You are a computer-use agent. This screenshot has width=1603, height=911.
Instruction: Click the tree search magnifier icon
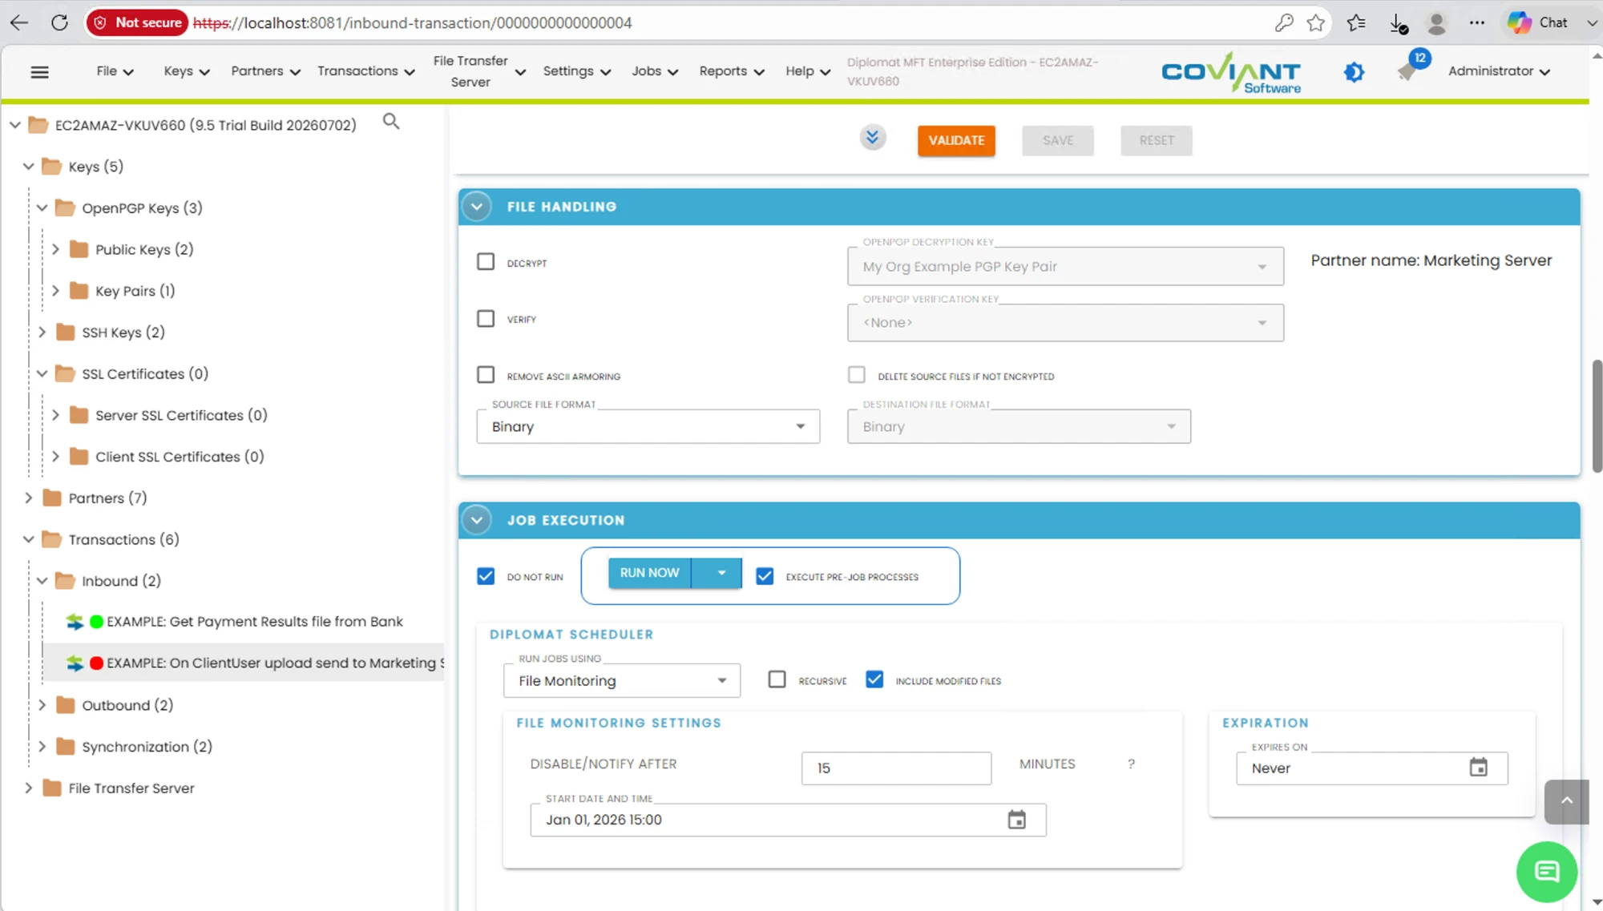[x=391, y=122]
